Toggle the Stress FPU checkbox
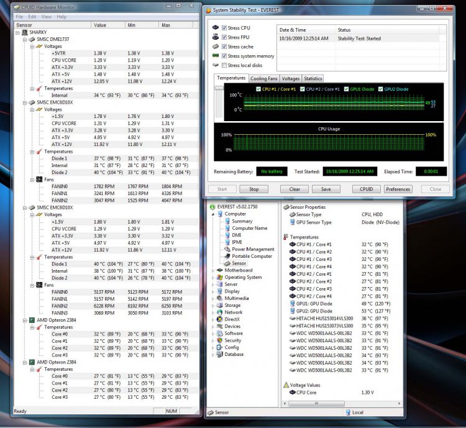466x428 pixels. pyautogui.click(x=224, y=37)
